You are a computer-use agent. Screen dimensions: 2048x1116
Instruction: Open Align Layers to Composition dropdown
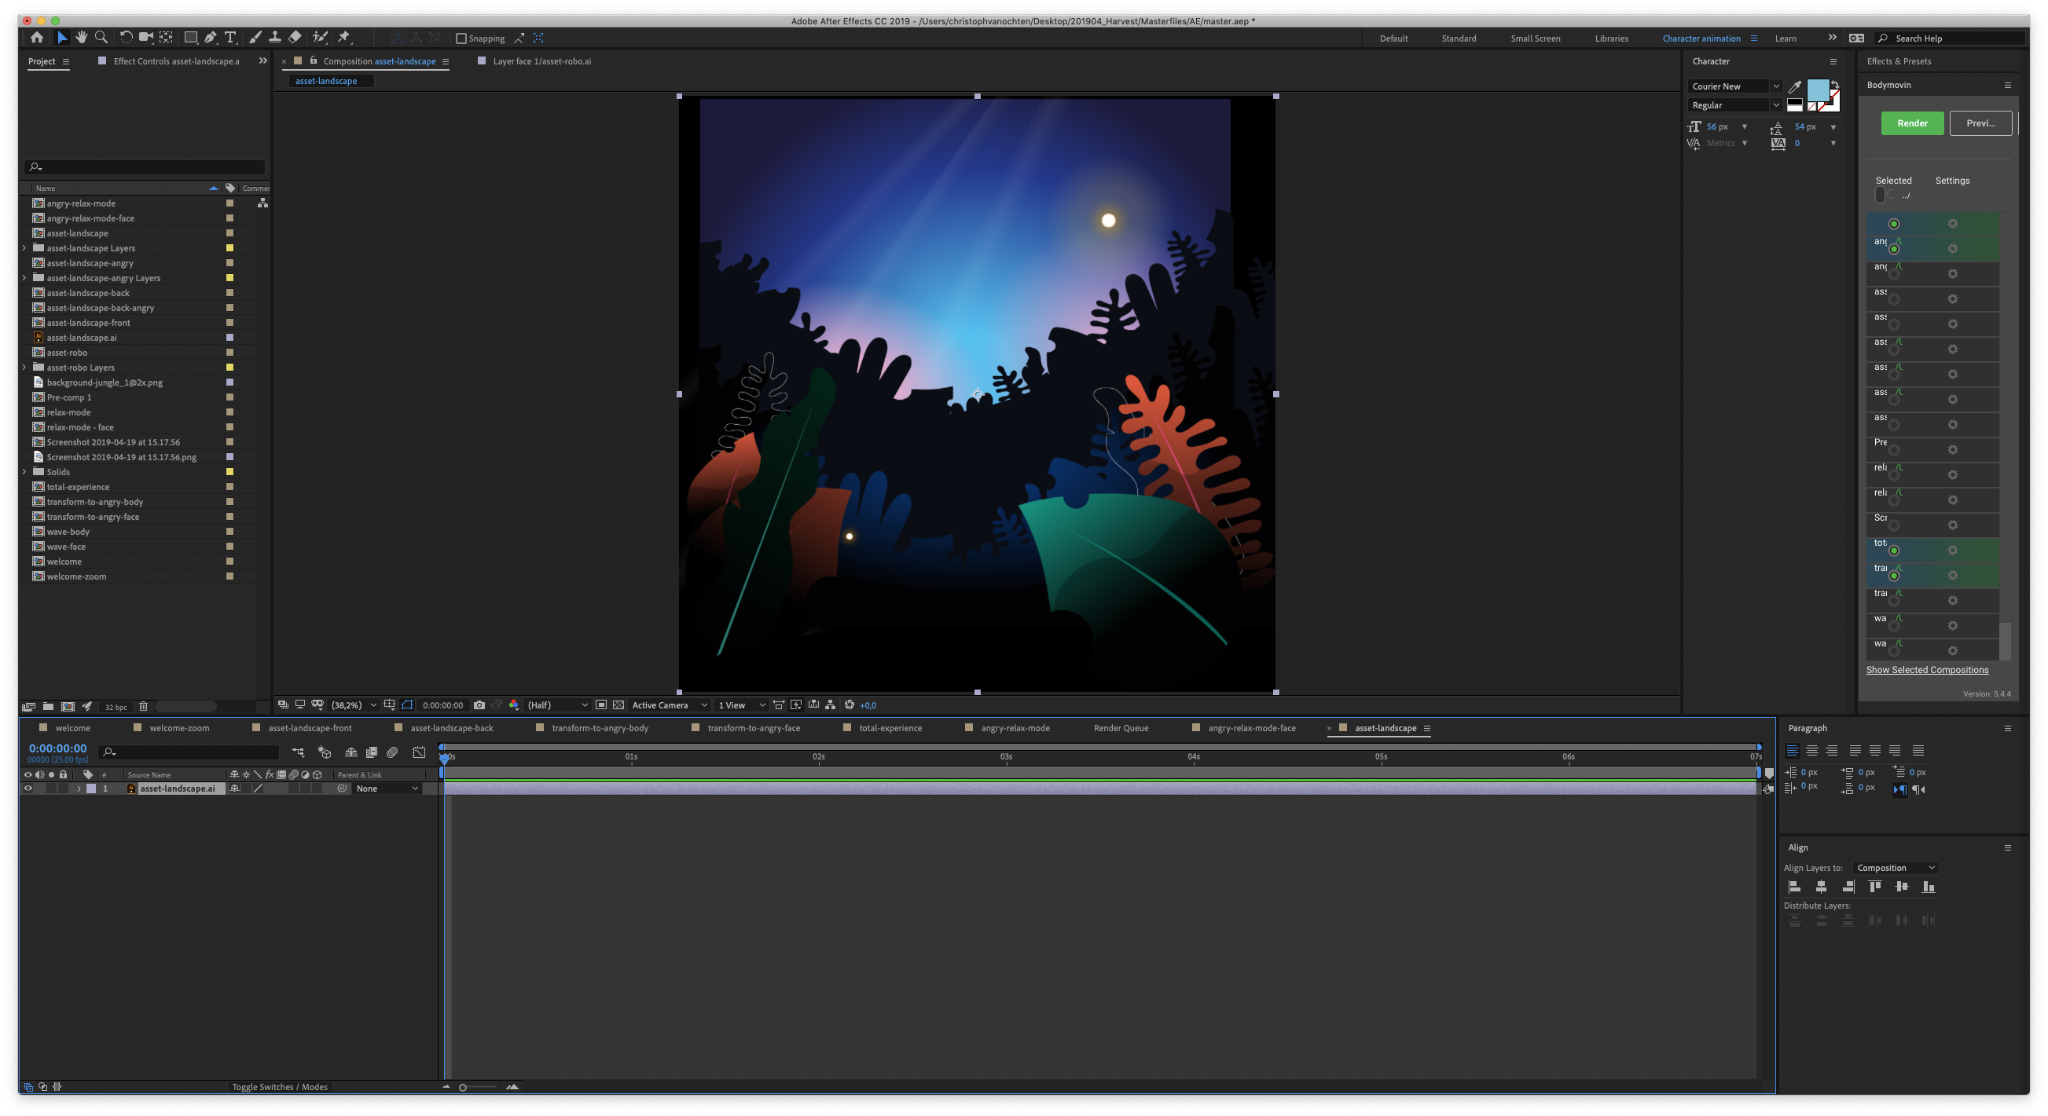pos(1896,867)
